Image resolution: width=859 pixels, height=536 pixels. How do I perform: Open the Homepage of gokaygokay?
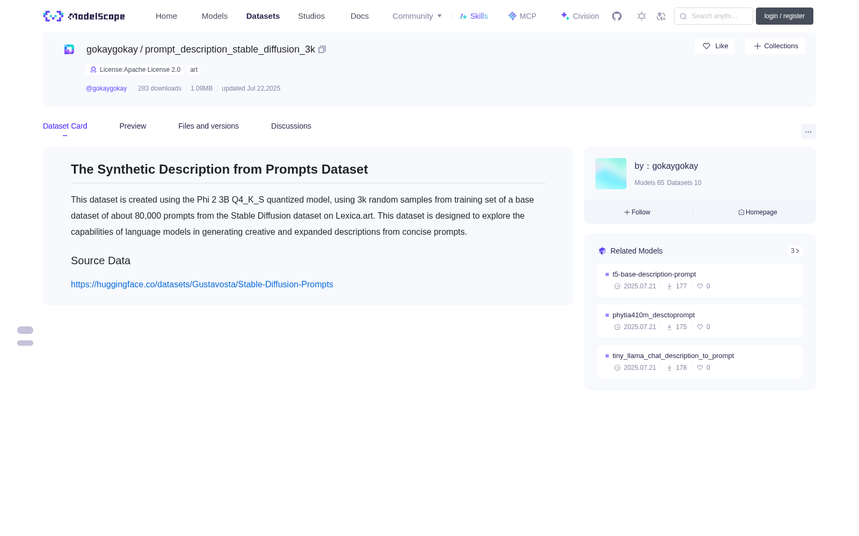(x=758, y=212)
